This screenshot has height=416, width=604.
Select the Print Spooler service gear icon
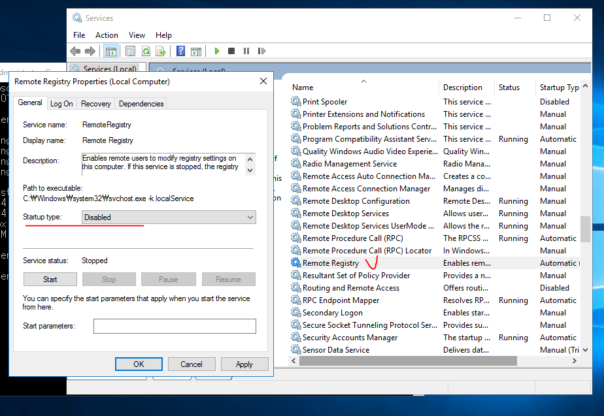pos(295,101)
